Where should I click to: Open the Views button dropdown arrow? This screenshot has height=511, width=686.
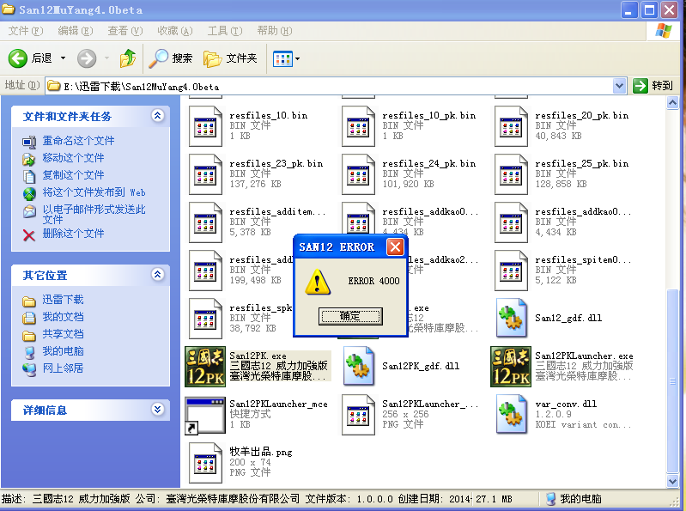298,58
